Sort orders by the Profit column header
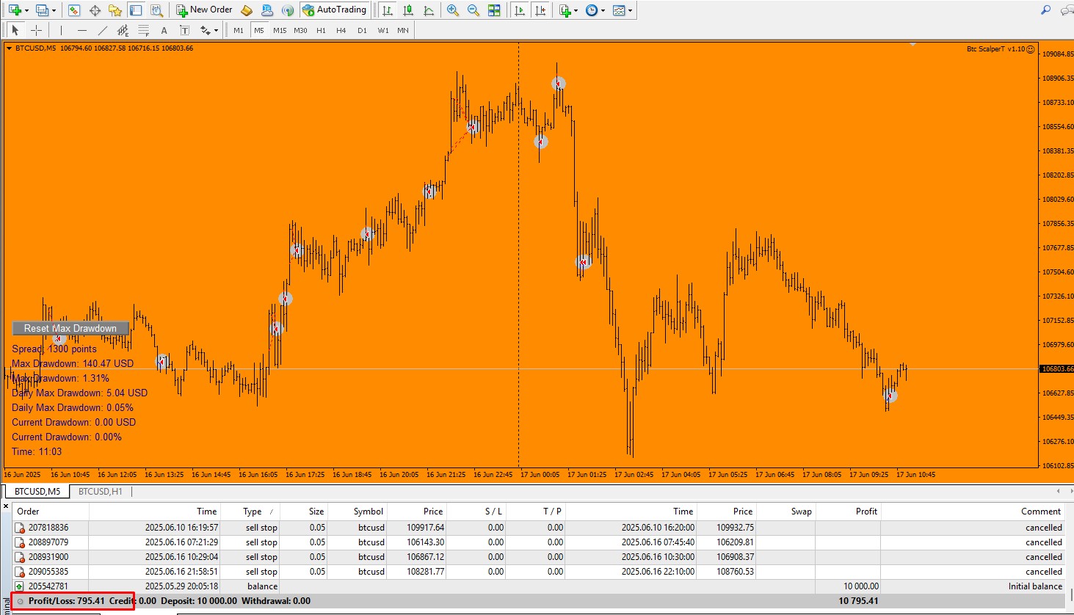The width and height of the screenshot is (1074, 615). click(x=848, y=512)
